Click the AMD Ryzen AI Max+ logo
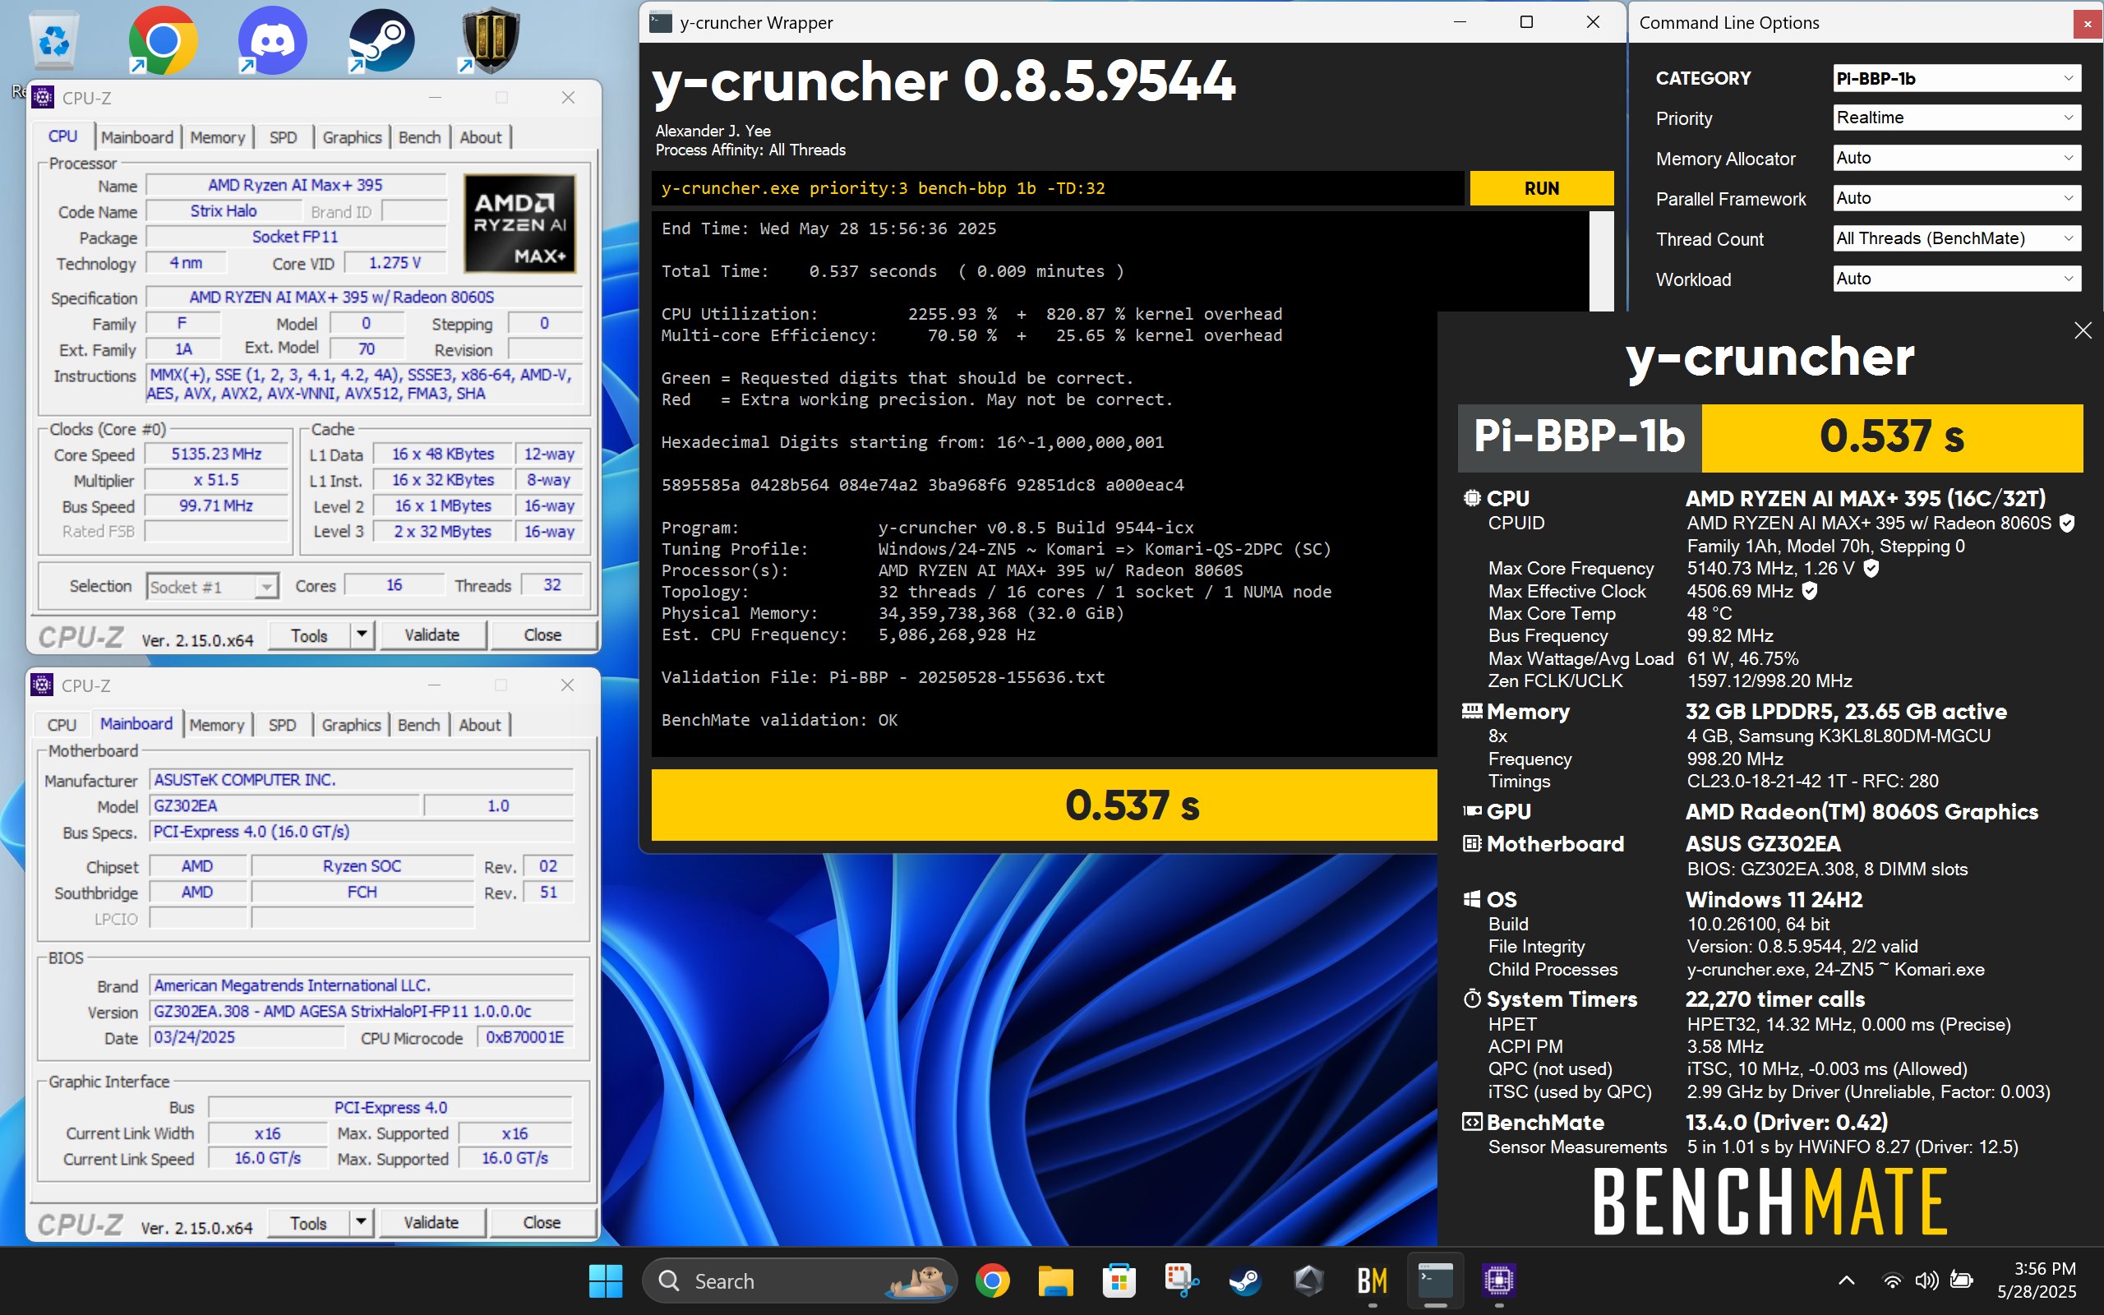 coord(519,224)
